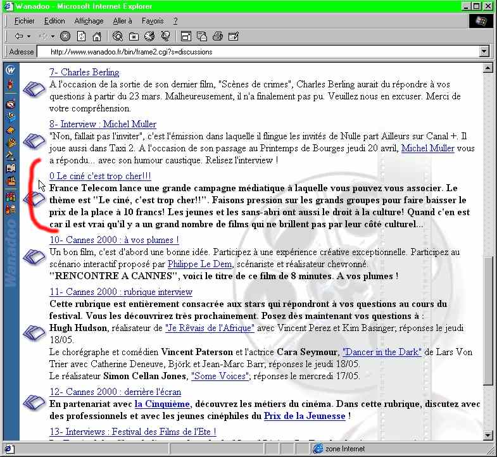Open the Favoris menu
This screenshot has height=457, width=497.
(153, 21)
